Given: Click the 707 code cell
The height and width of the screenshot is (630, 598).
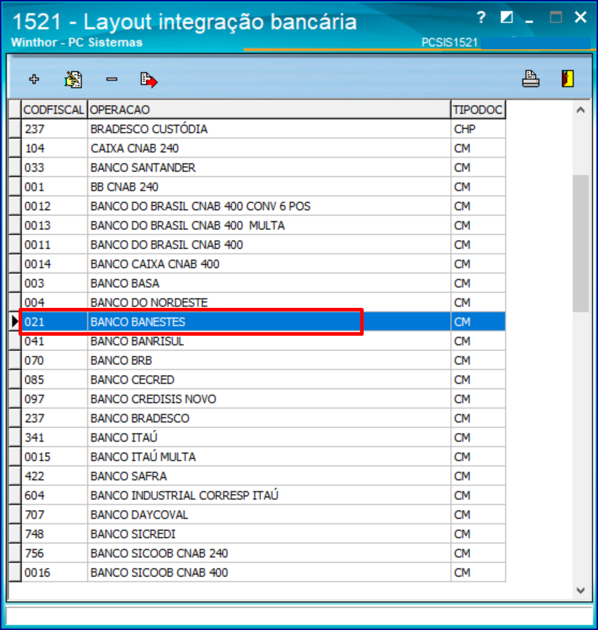Looking at the screenshot, I should (x=54, y=515).
